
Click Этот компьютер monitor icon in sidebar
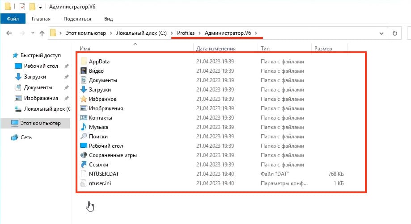[15, 123]
